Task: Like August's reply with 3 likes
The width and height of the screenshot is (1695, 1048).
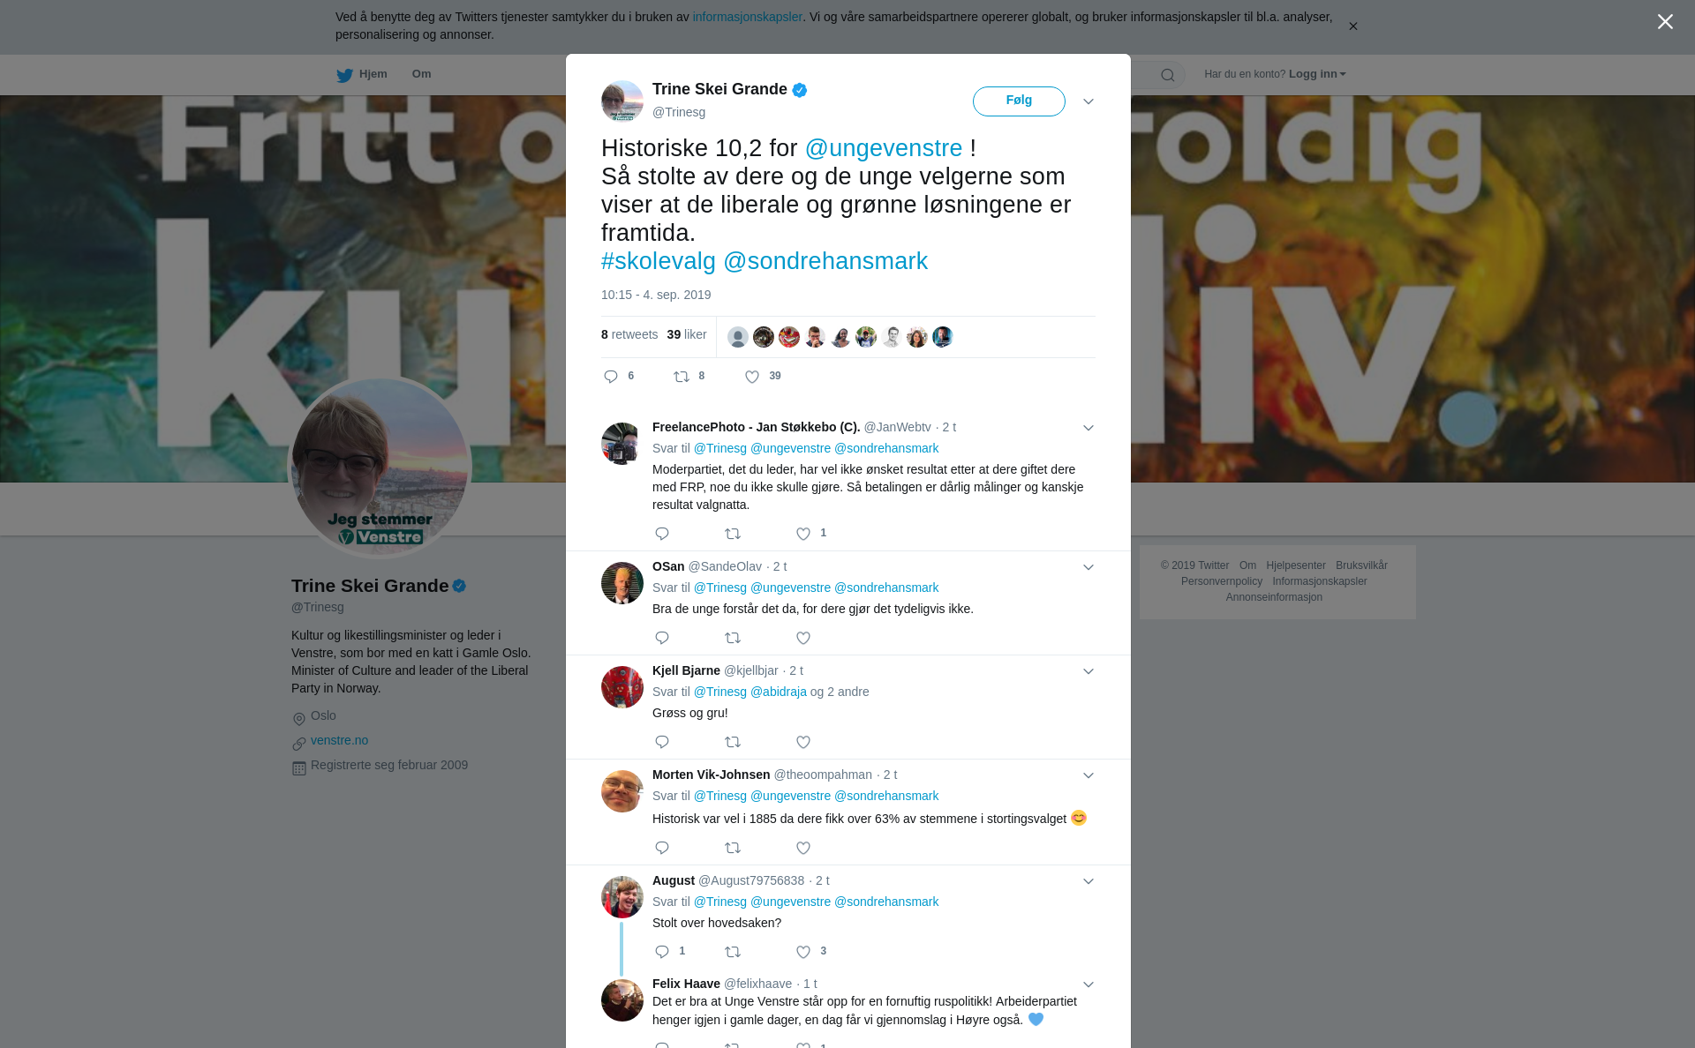Action: point(803,952)
